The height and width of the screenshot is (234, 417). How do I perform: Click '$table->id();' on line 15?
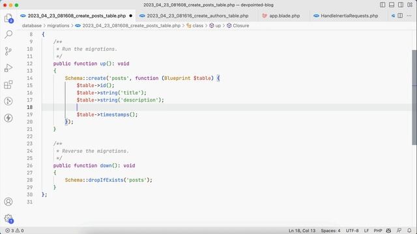pos(96,85)
